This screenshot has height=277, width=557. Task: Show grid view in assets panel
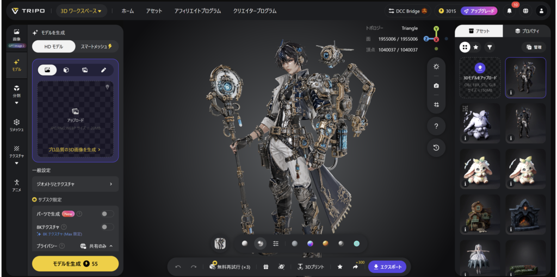tap(465, 47)
